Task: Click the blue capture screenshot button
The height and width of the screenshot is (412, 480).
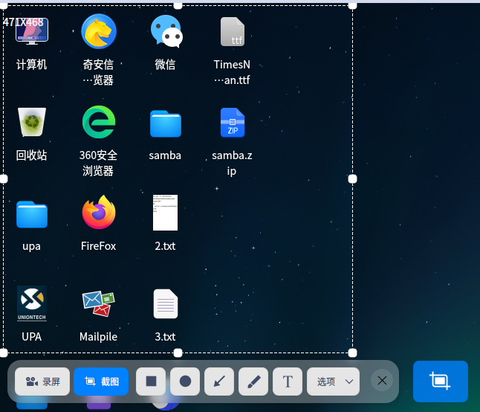Action: point(441,382)
